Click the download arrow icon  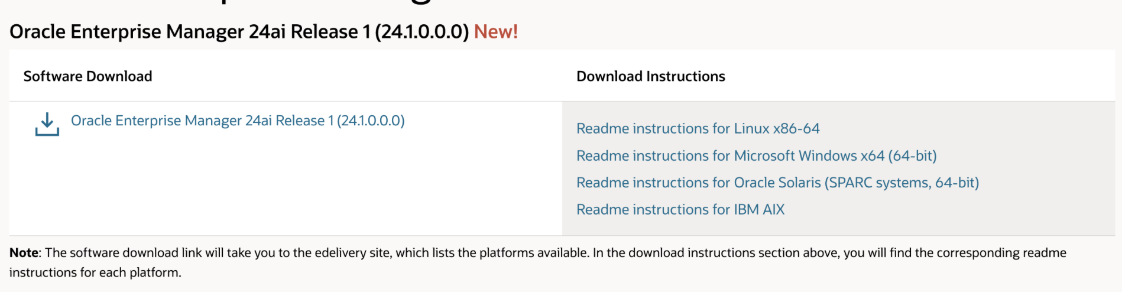click(x=47, y=124)
